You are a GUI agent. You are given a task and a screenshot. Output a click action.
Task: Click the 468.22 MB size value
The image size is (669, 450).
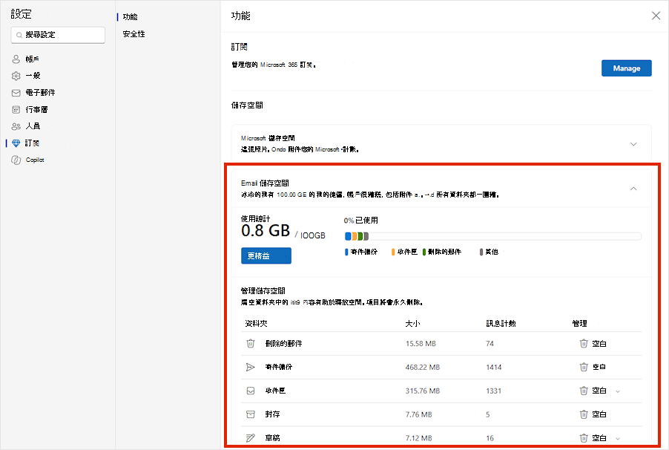coord(423,367)
